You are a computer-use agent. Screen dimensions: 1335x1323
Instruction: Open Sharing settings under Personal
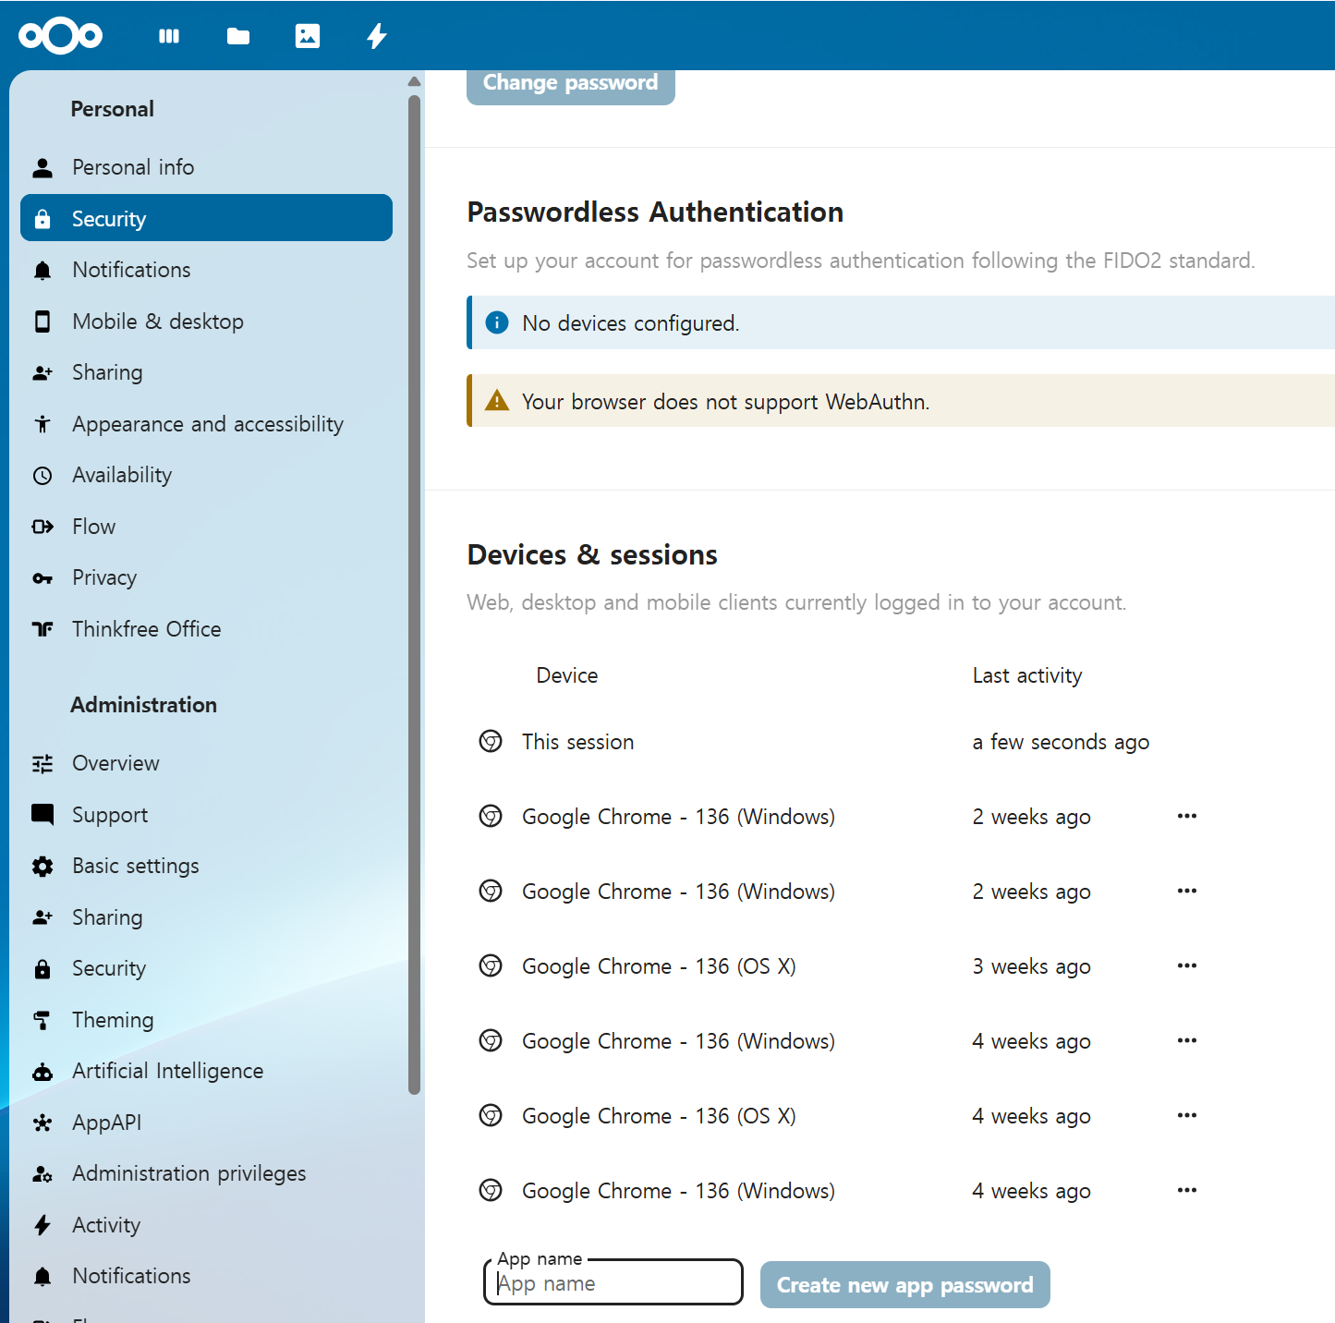pyautogui.click(x=206, y=372)
